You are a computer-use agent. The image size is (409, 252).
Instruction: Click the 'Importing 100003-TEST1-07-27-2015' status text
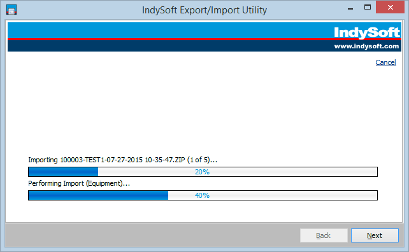pyautogui.click(x=122, y=160)
